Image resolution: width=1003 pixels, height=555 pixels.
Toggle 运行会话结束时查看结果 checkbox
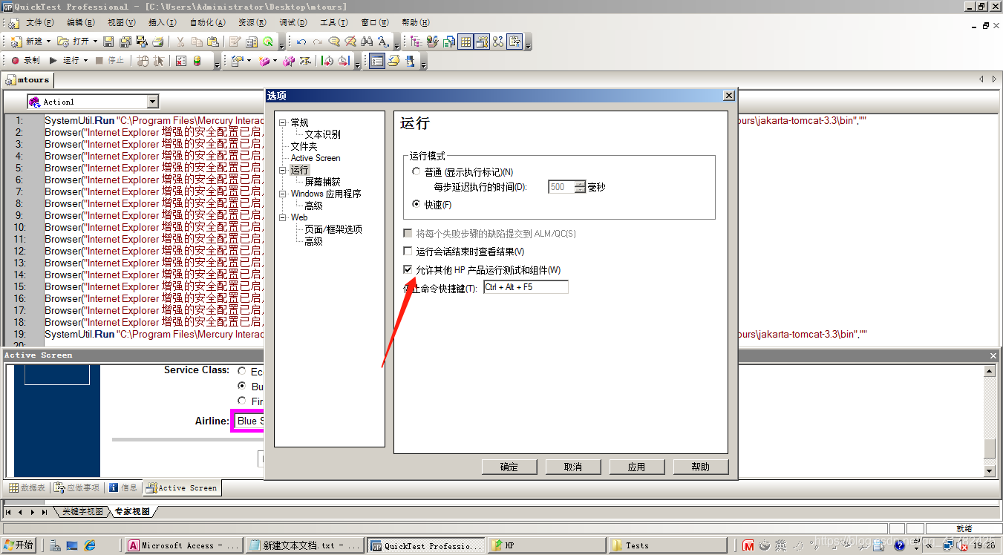pos(408,252)
